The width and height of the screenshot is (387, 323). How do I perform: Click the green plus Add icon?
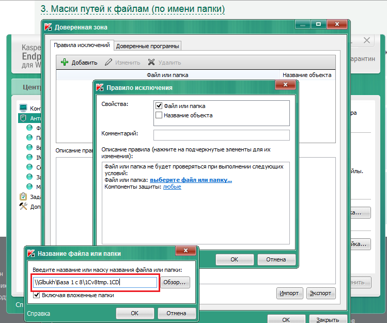[x=65, y=62]
